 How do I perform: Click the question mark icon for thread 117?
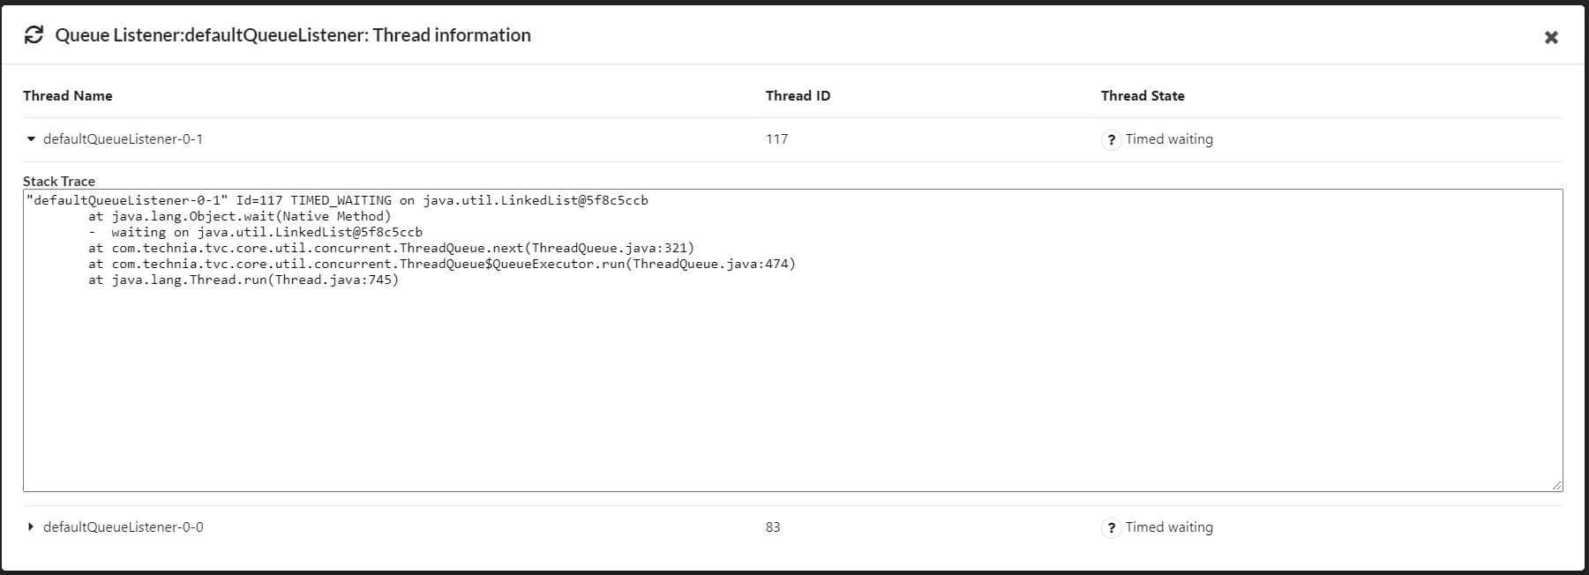1111,140
